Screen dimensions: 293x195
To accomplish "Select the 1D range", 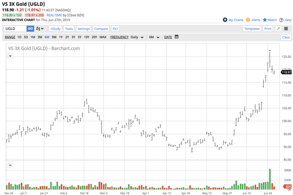I will (19, 37).
